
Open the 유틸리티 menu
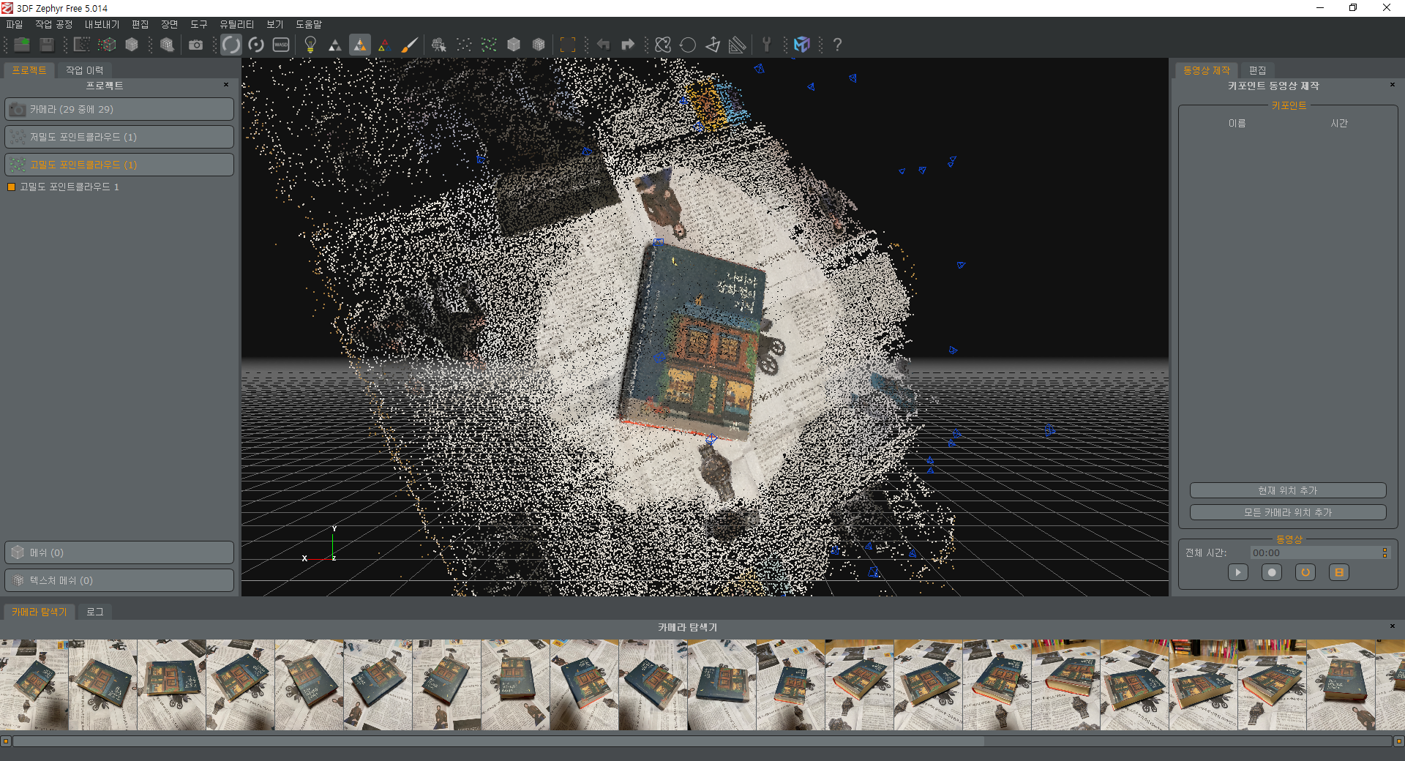coord(237,24)
